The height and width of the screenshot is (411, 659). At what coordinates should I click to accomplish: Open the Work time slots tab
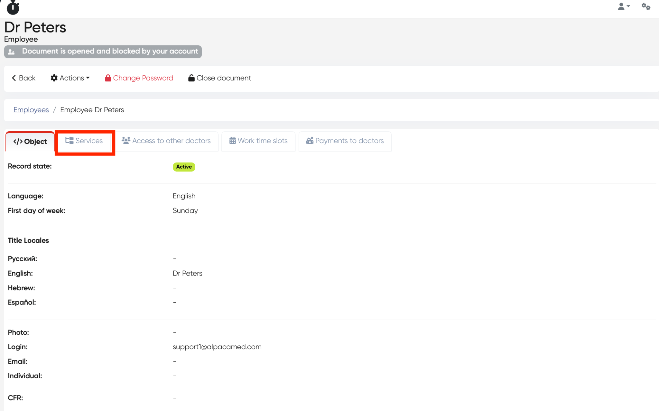[258, 141]
